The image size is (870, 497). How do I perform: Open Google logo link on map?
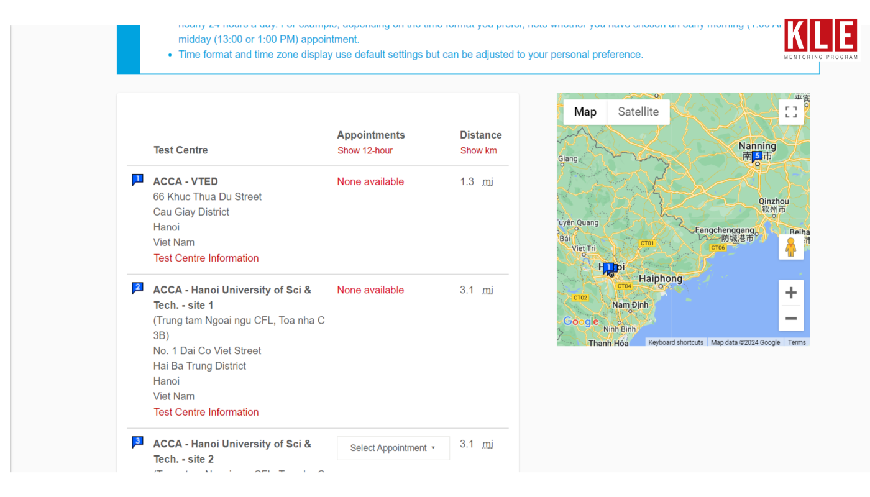(580, 322)
